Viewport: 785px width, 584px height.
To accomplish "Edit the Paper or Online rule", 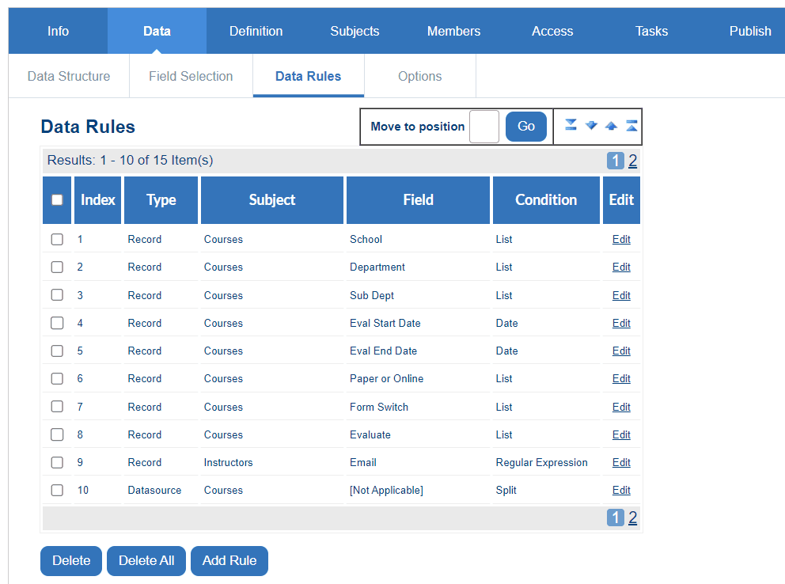I will (x=621, y=378).
